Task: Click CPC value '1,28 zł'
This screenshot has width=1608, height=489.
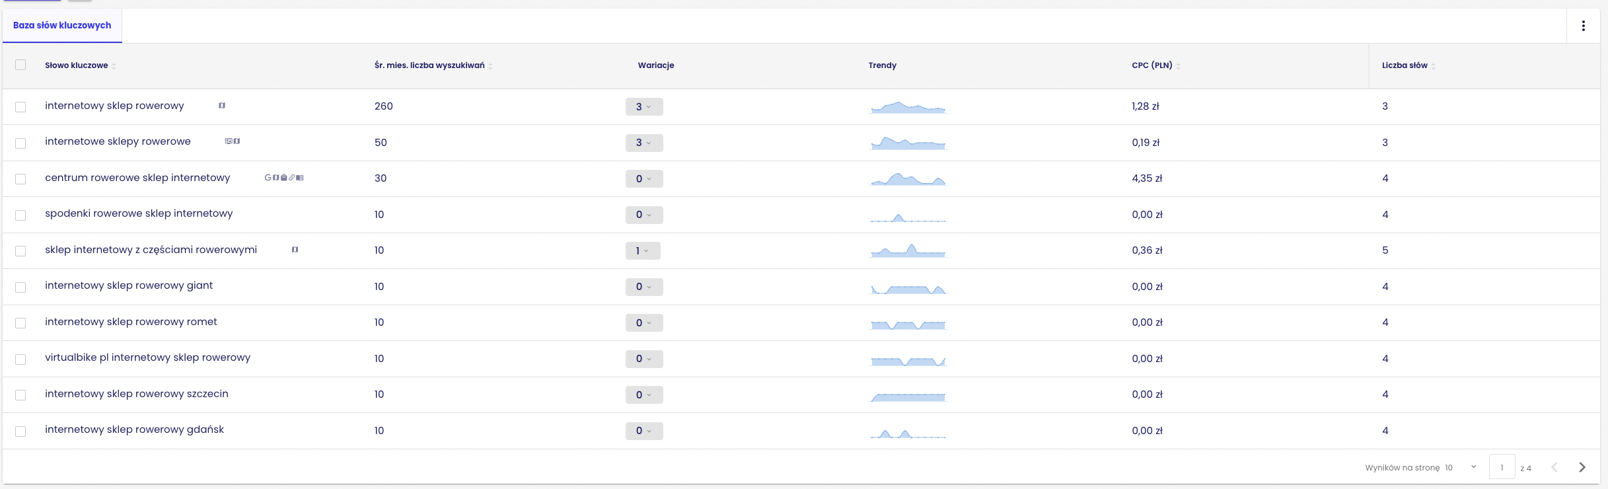Action: point(1146,106)
